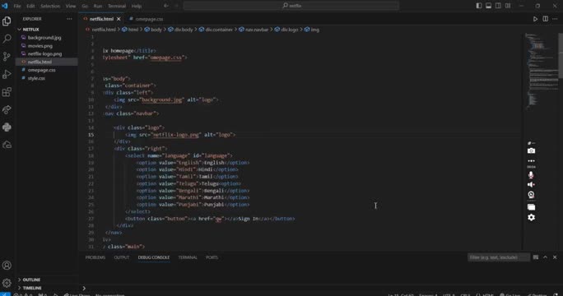
Task: Click the debug console filter input
Action: (498, 257)
